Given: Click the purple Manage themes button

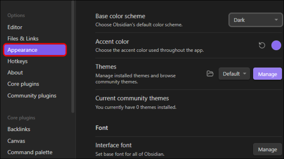Looking at the screenshot, I should [x=268, y=74].
